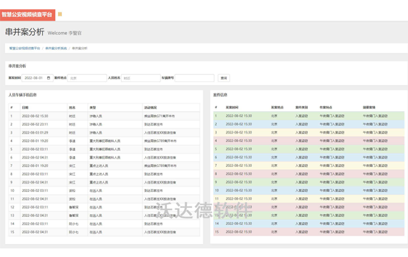Viewport: 408px width, 257px height.
Task: Focus the empty vehicle plate number input
Action: click(x=195, y=78)
